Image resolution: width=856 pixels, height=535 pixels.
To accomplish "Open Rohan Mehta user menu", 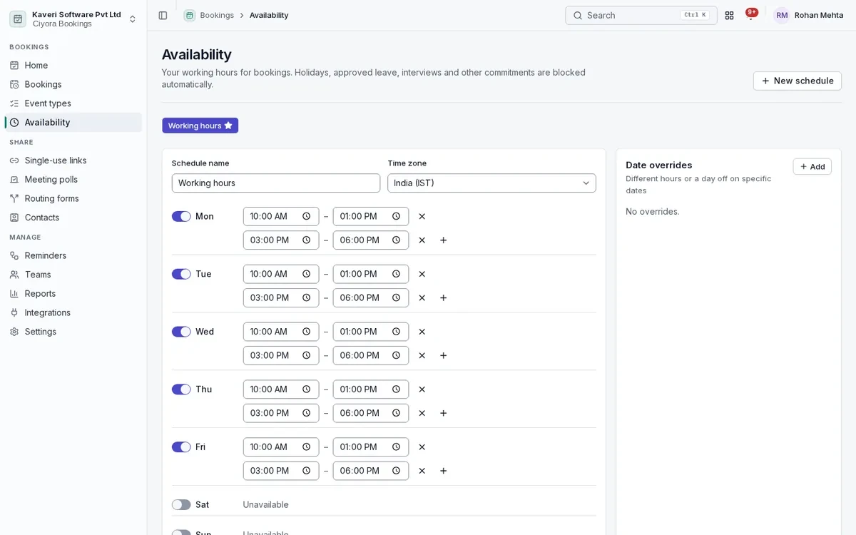I will pyautogui.click(x=808, y=15).
